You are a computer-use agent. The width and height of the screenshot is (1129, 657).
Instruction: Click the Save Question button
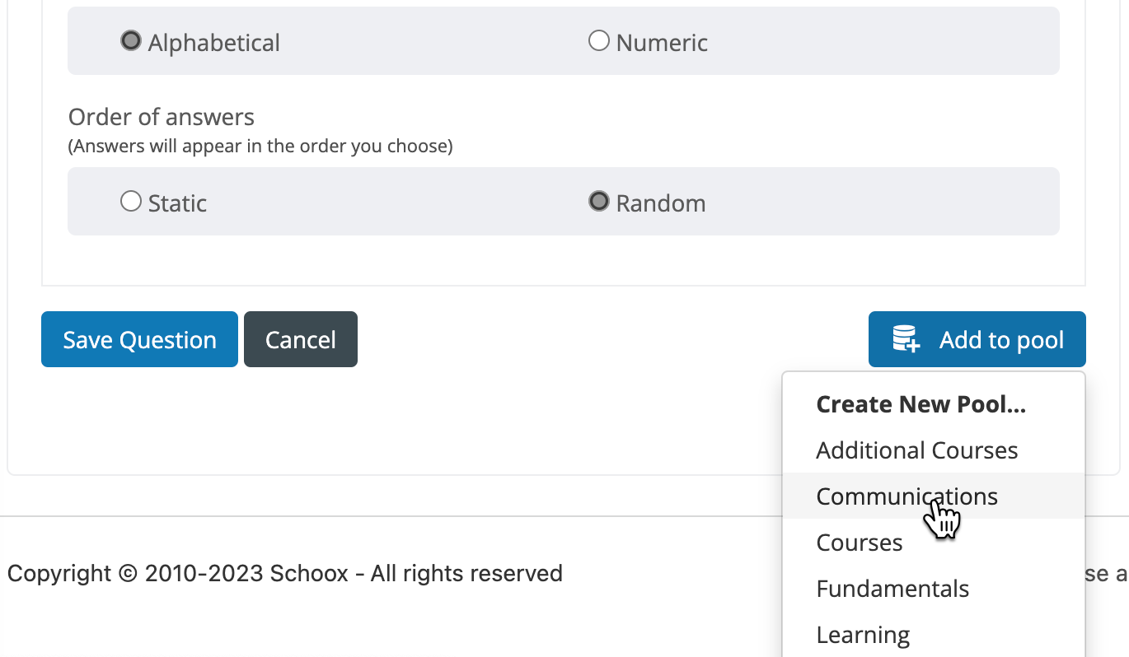pyautogui.click(x=138, y=338)
